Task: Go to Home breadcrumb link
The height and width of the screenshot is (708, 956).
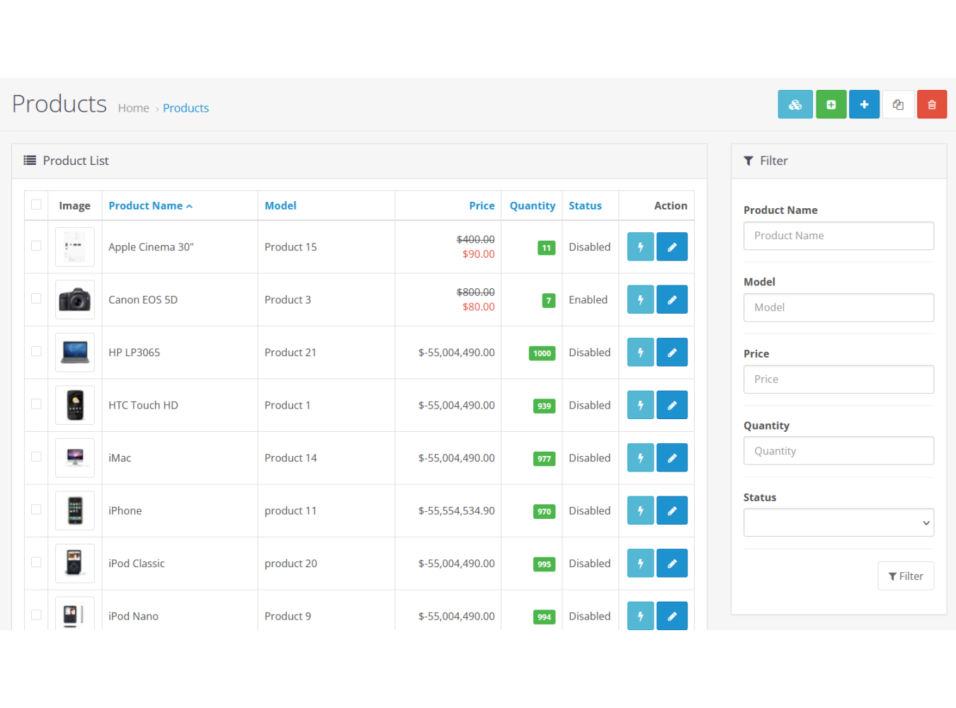Action: click(x=133, y=108)
